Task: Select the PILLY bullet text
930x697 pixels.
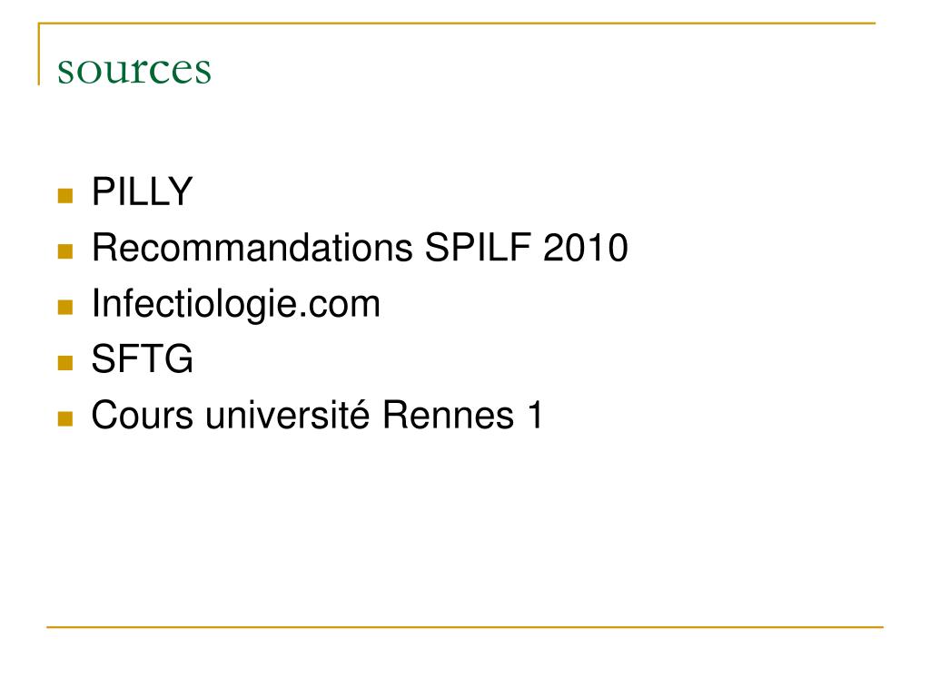Action: (x=143, y=191)
